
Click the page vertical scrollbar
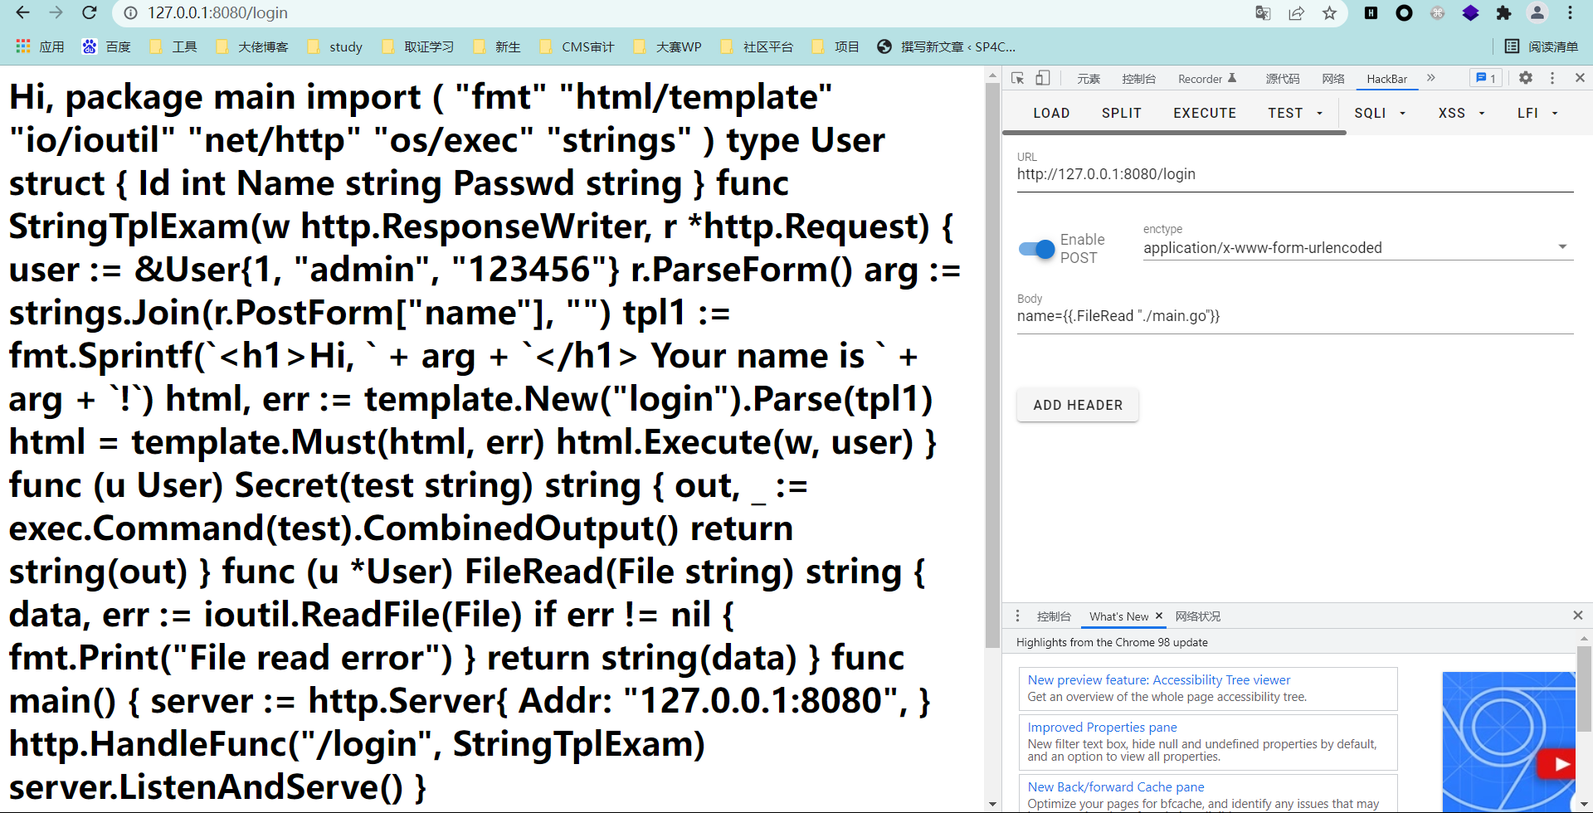point(992,365)
